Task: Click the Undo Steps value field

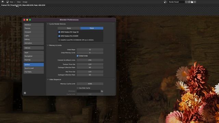Action: pos(90,50)
